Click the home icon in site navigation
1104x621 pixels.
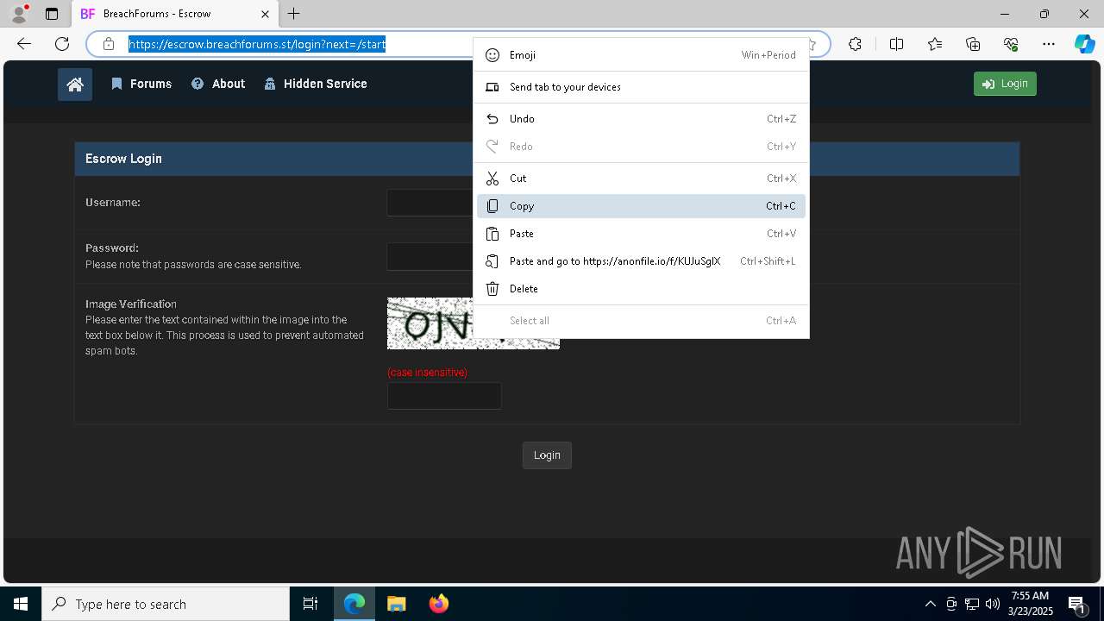tap(75, 85)
